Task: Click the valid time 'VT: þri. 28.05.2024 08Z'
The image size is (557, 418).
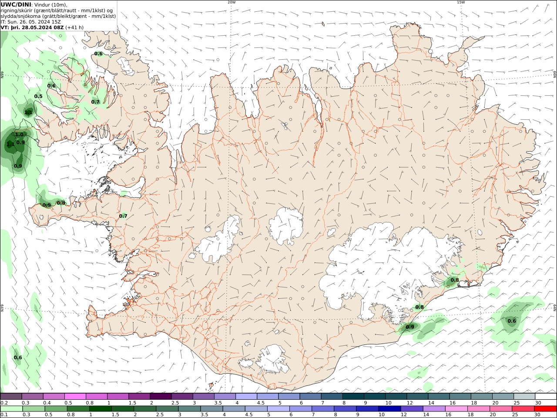Action: [32, 27]
